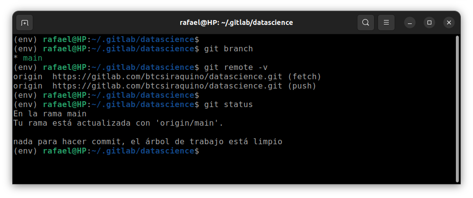Click the 'nada para hacer commit' line
The height and width of the screenshot is (198, 473).
click(148, 142)
